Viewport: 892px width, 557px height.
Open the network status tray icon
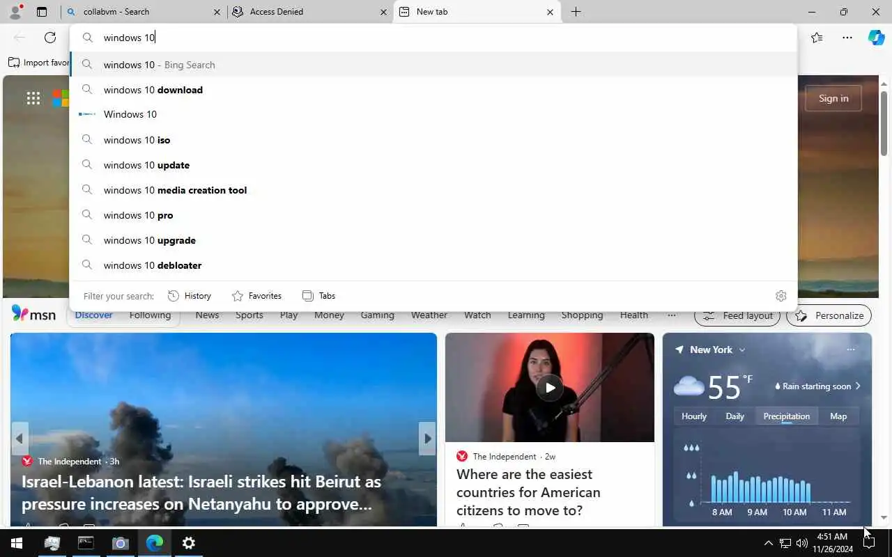(x=785, y=543)
